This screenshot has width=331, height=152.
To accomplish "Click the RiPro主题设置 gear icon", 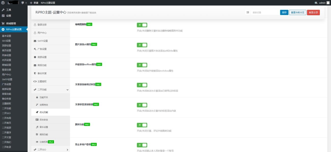I will click(3, 29).
